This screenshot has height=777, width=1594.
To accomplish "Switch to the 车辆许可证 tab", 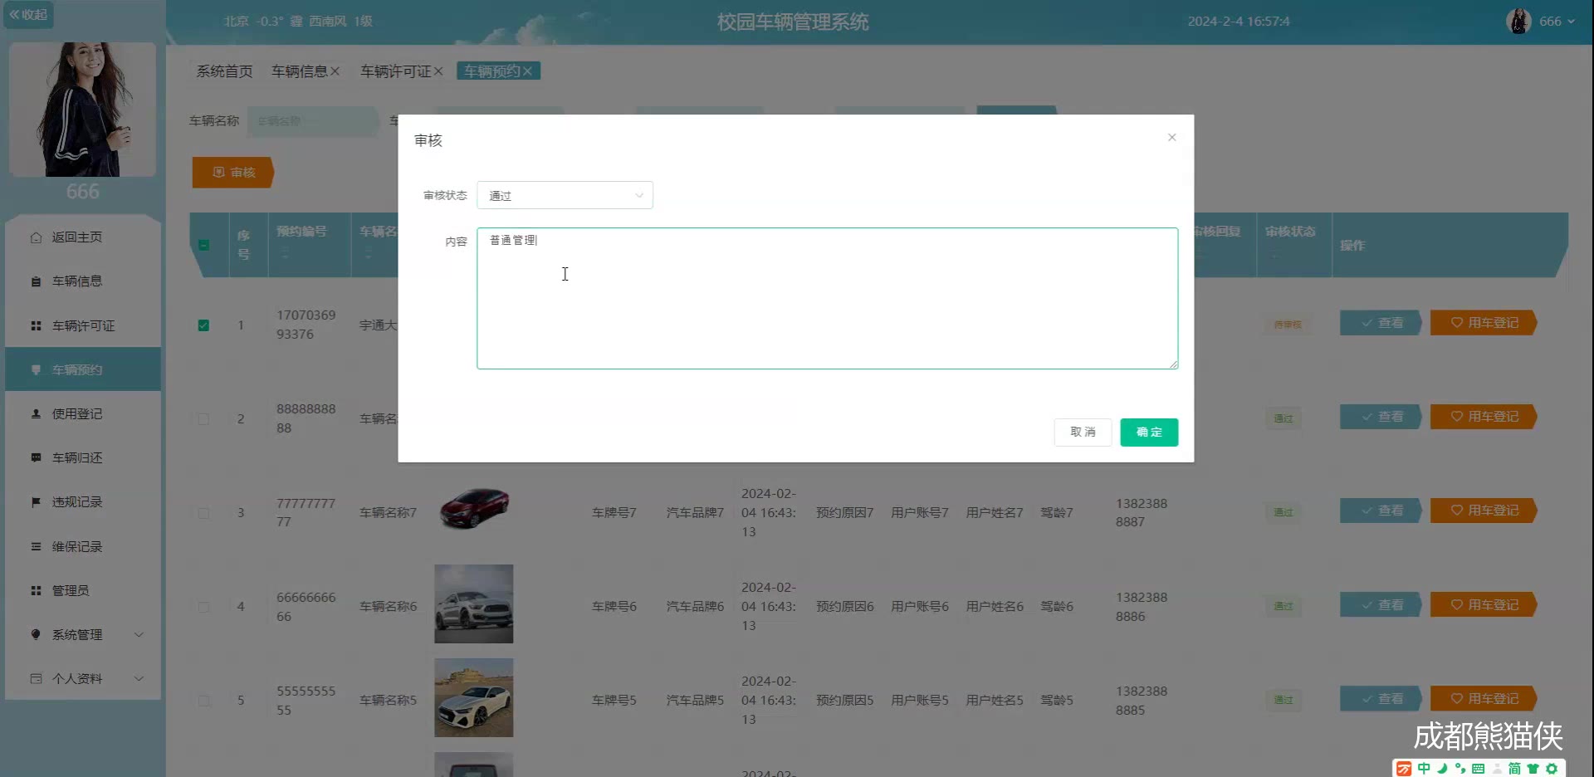I will point(395,71).
